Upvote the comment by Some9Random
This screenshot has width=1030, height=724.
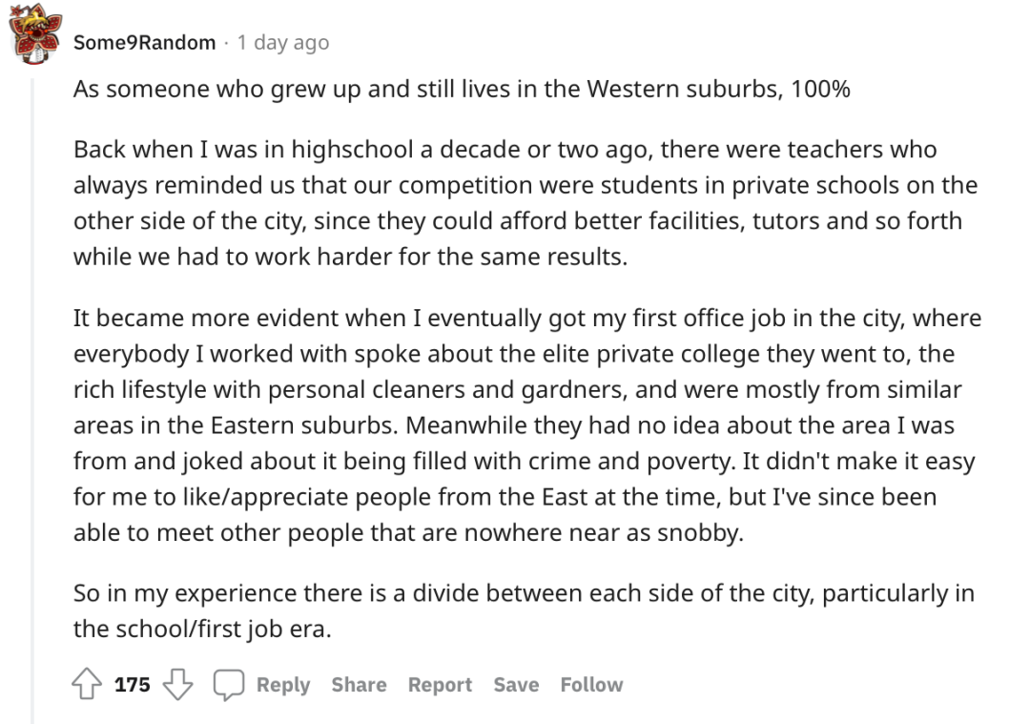(87, 684)
